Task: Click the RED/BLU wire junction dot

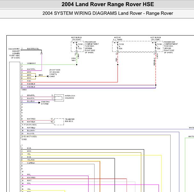Action: tap(156, 85)
